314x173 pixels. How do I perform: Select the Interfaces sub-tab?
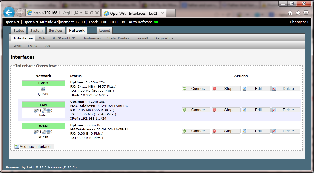pyautogui.click(x=23, y=38)
